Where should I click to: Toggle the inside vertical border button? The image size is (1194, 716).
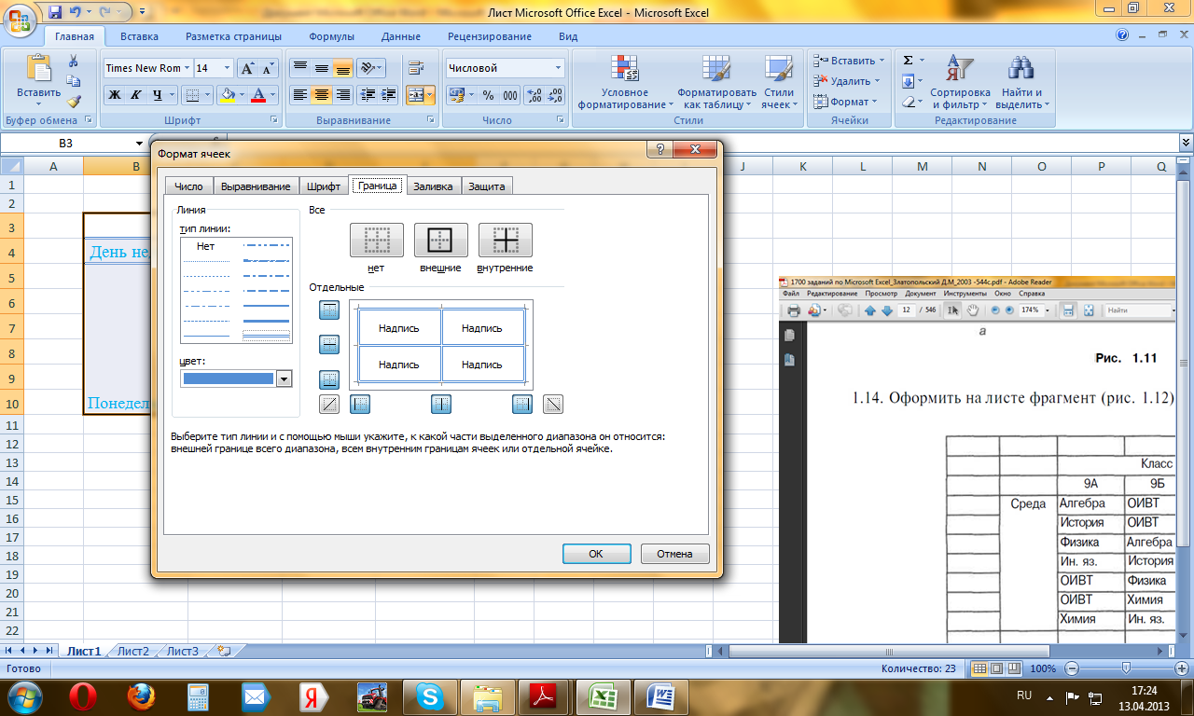coord(441,404)
